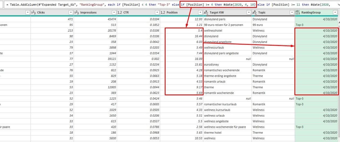Viewport: 340px width, 142px height.
Task: Click the 1.2 decimal type icon on CTR
Action: (x=120, y=12)
